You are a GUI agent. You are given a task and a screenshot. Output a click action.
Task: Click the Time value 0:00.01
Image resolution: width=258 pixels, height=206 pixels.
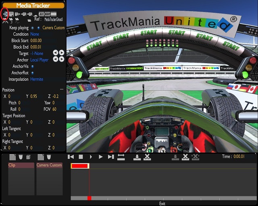(x=239, y=157)
